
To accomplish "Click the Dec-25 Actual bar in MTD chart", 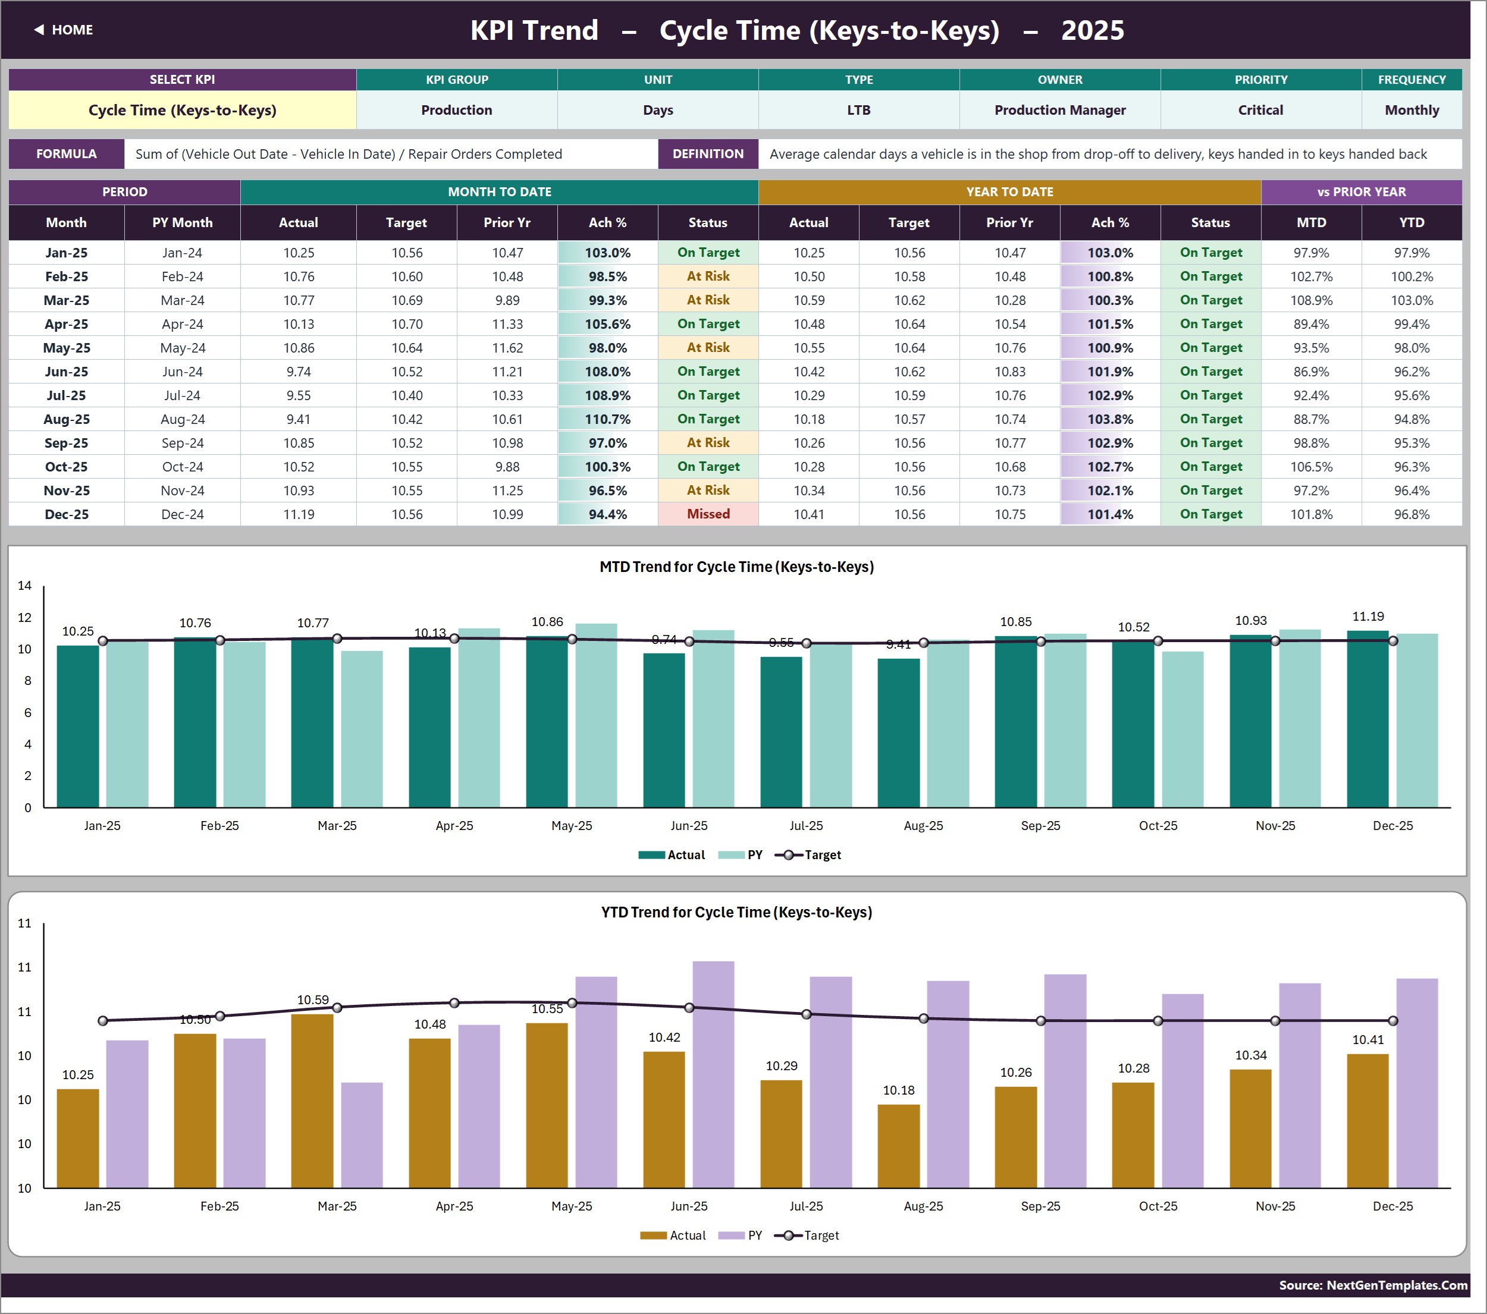I will (1367, 718).
